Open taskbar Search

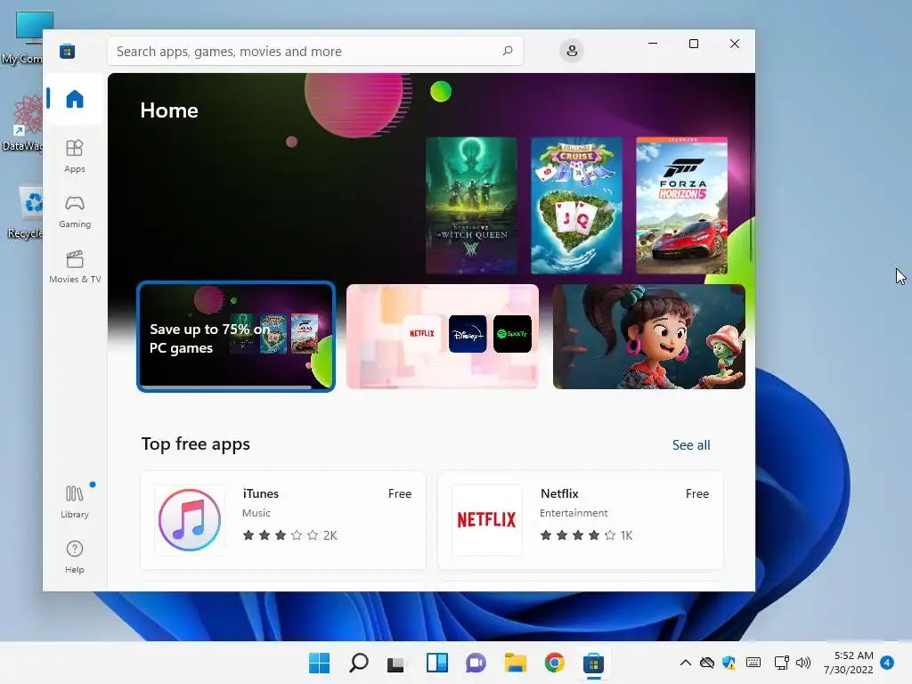click(x=358, y=663)
